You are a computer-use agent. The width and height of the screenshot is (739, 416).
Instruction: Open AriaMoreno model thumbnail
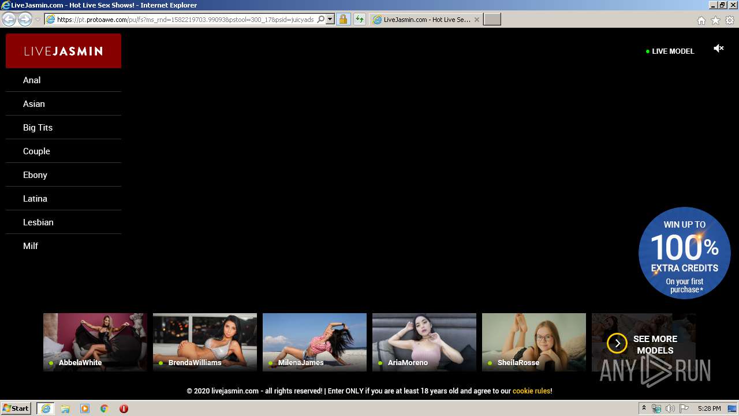(x=424, y=342)
